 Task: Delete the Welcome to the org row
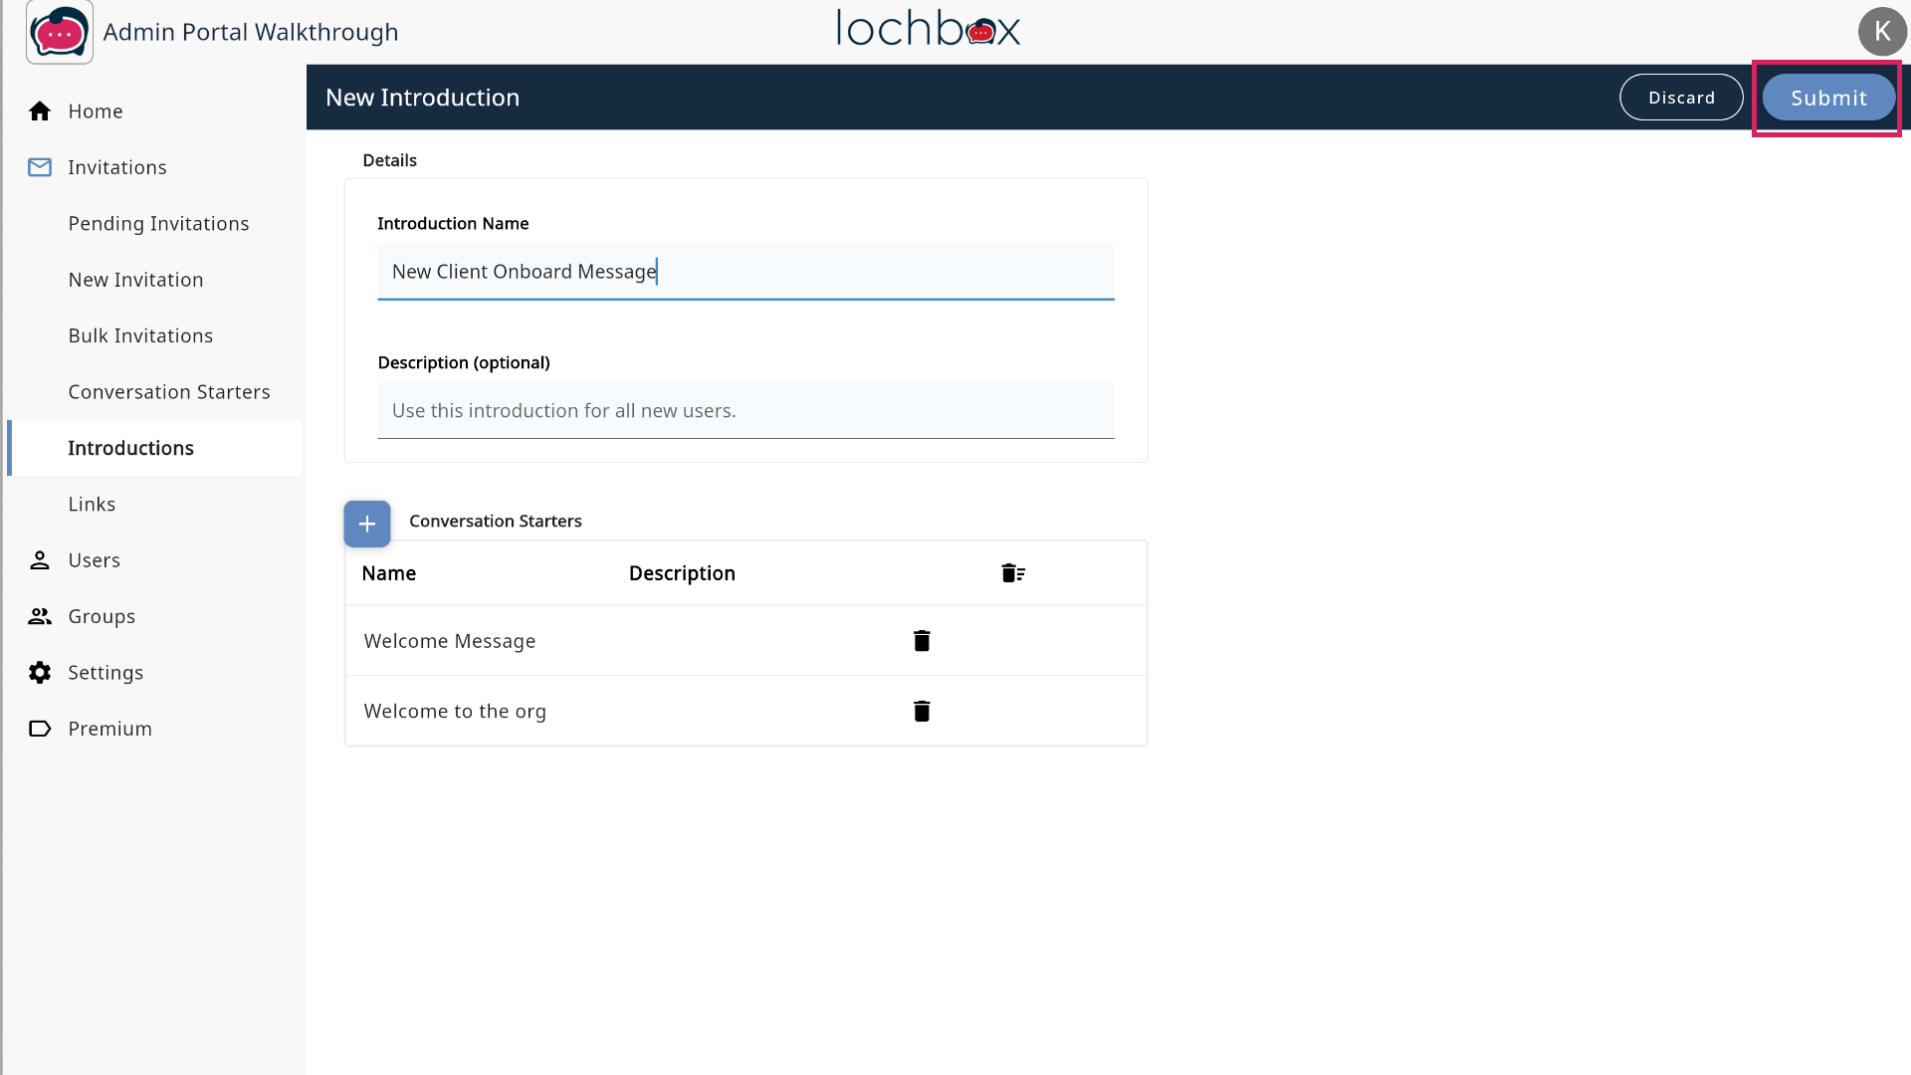pos(922,711)
